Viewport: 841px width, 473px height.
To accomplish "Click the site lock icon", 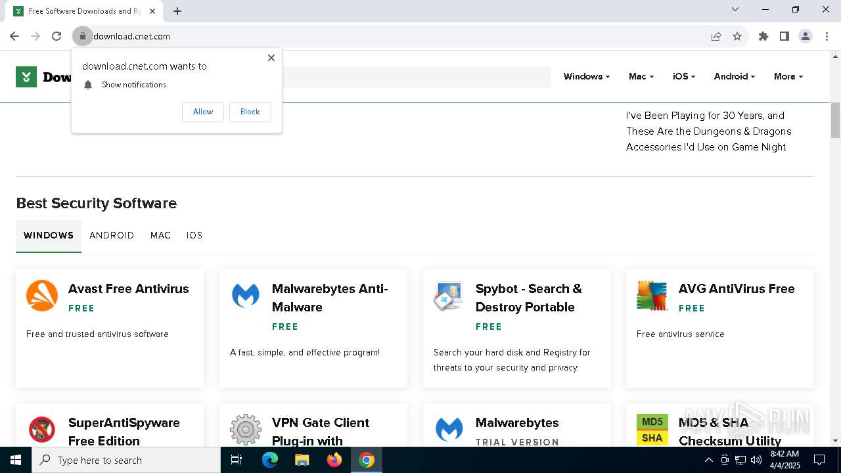I will (x=83, y=36).
